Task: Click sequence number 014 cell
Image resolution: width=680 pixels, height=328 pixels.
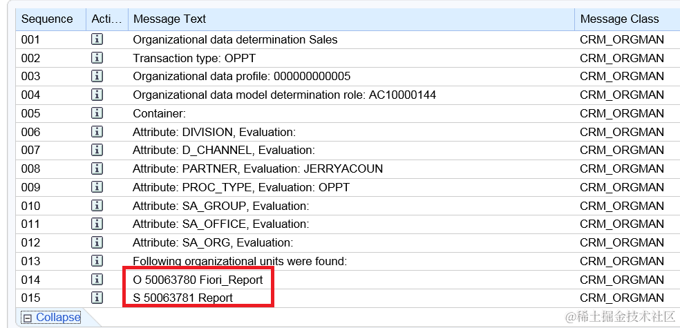Action: [30, 280]
